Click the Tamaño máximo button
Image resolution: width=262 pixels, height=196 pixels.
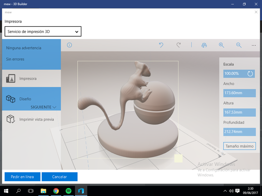tap(239, 146)
